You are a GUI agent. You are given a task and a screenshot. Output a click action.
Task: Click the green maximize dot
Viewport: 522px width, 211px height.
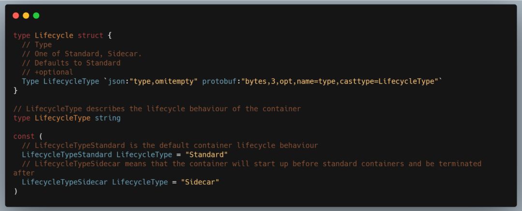[x=36, y=15]
